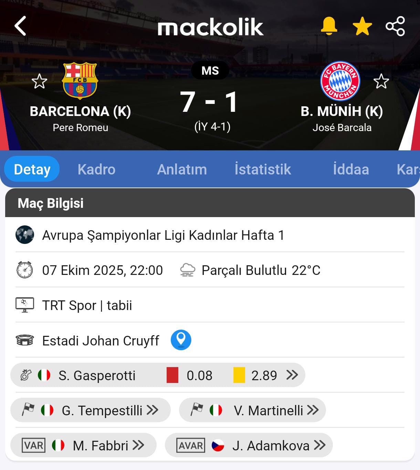Screen dimensions: 420x470
Task: Toggle the yellow favorite match star
Action: (x=362, y=26)
